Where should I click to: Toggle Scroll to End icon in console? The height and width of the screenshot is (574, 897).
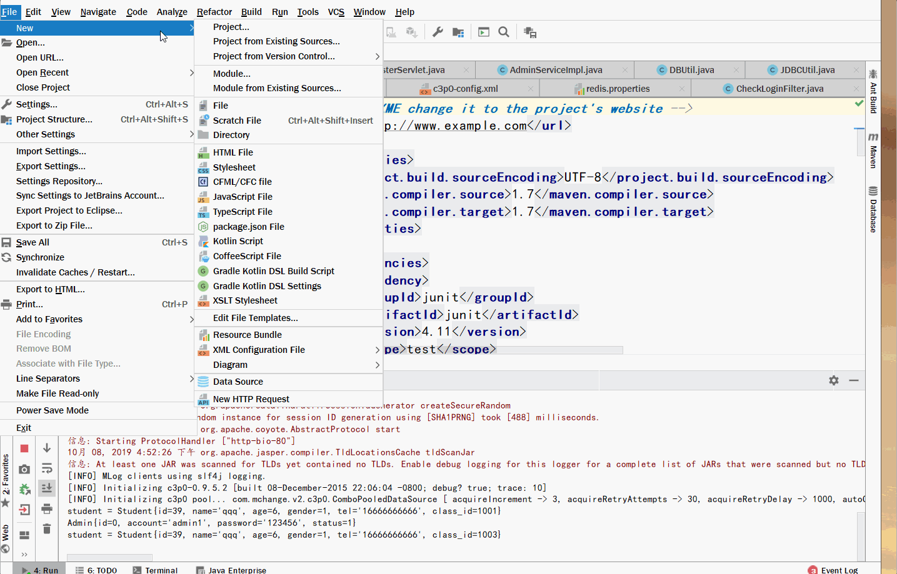coord(47,488)
